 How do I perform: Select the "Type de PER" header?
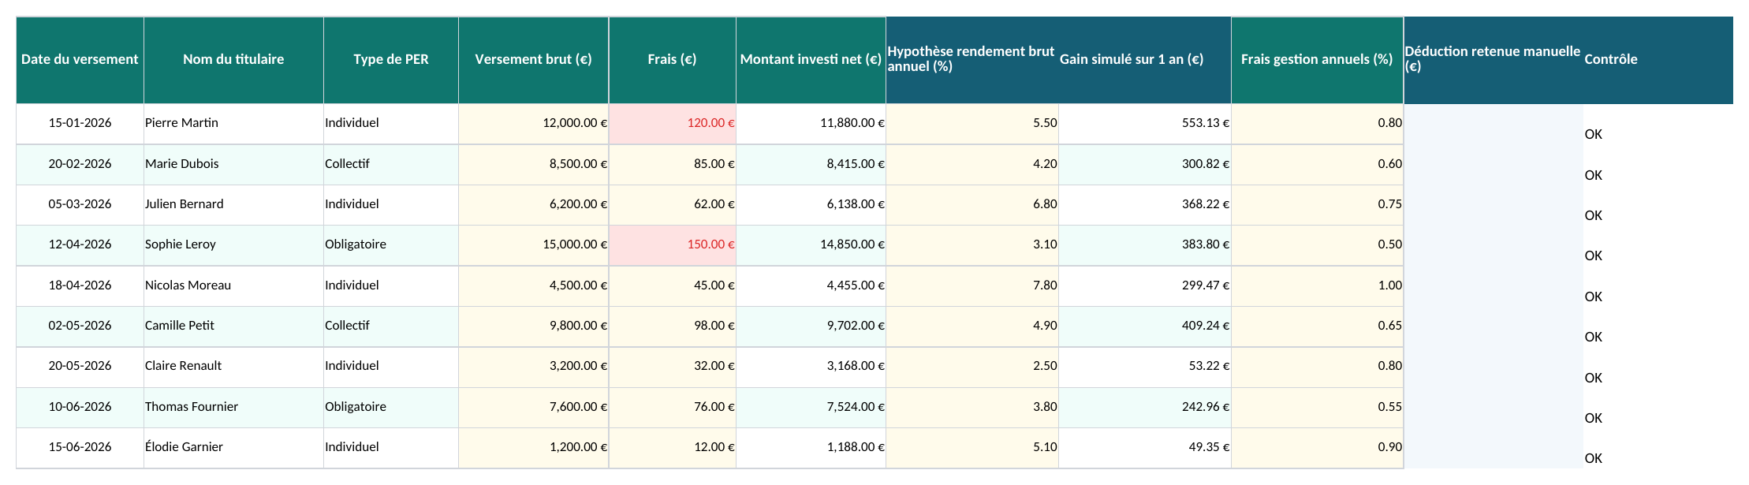click(391, 60)
